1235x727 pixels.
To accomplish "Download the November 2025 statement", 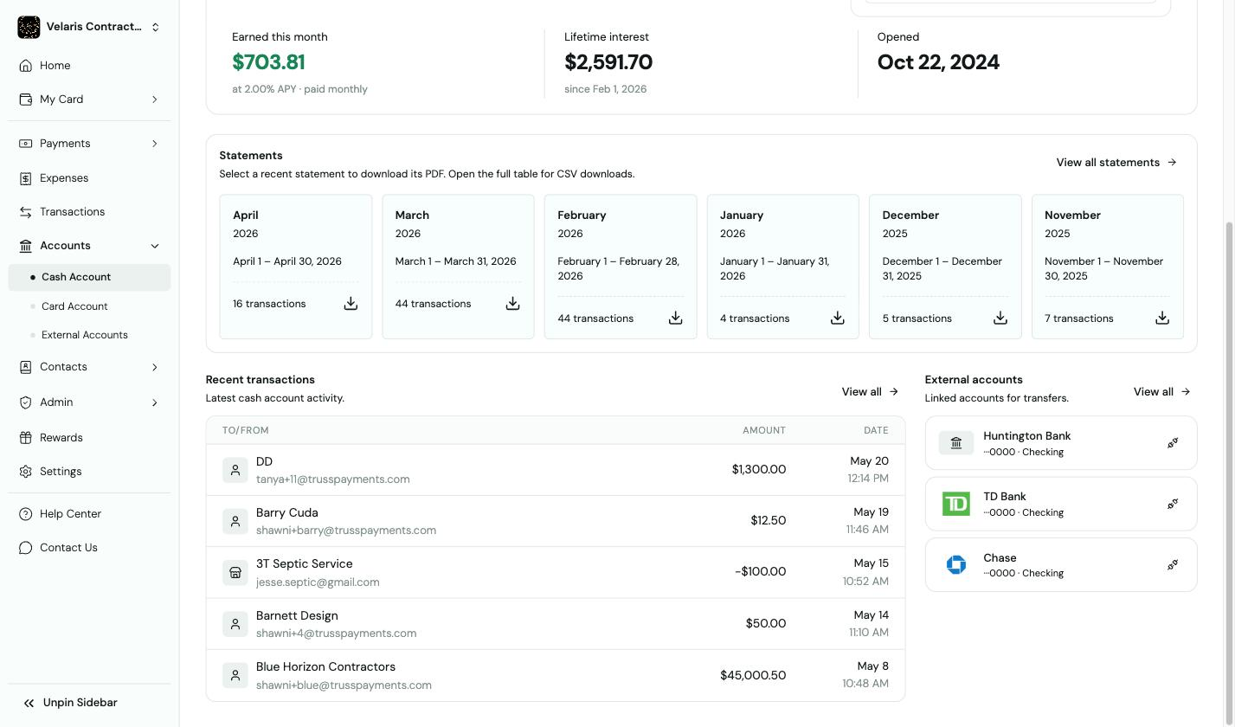I will click(x=1162, y=318).
